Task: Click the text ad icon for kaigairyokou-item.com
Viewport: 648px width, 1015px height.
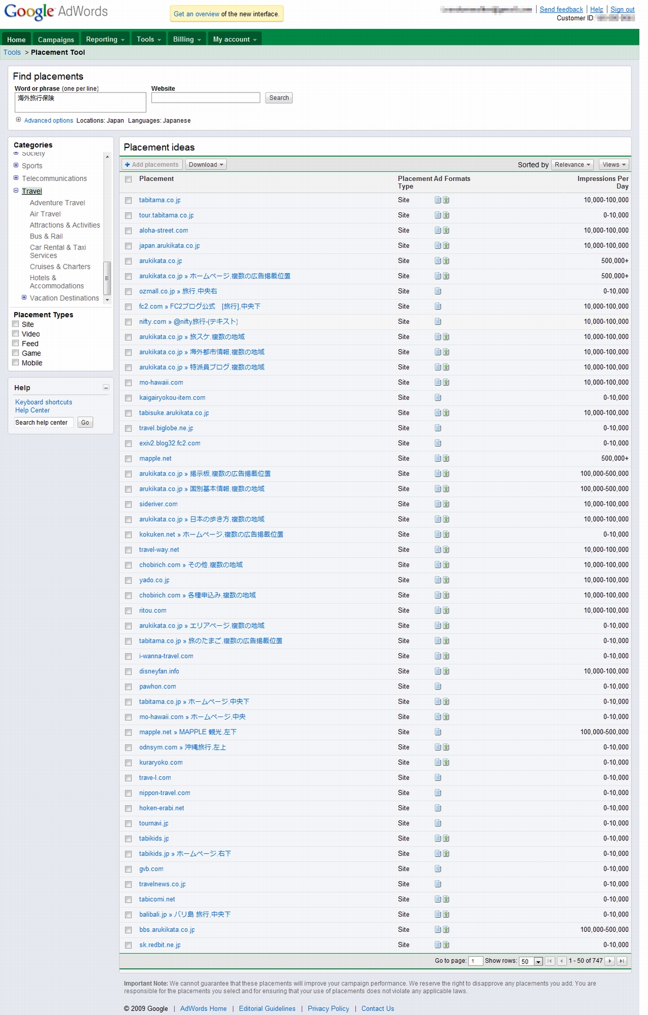Action: pos(438,398)
